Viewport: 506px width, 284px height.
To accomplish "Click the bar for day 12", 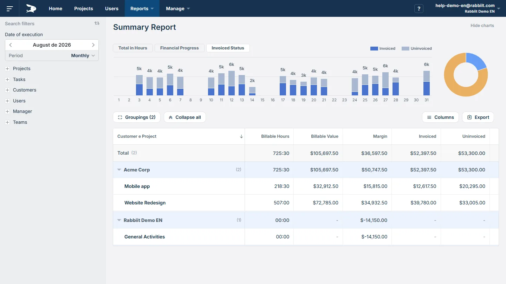I will (x=232, y=83).
